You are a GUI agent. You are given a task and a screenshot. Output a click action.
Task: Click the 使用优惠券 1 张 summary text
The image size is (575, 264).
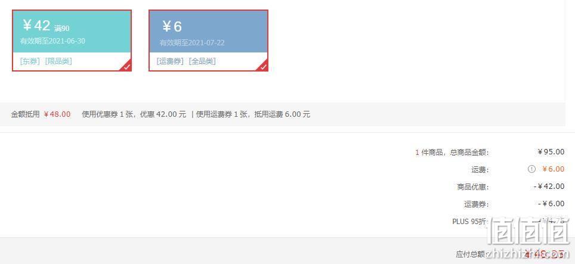click(x=109, y=114)
